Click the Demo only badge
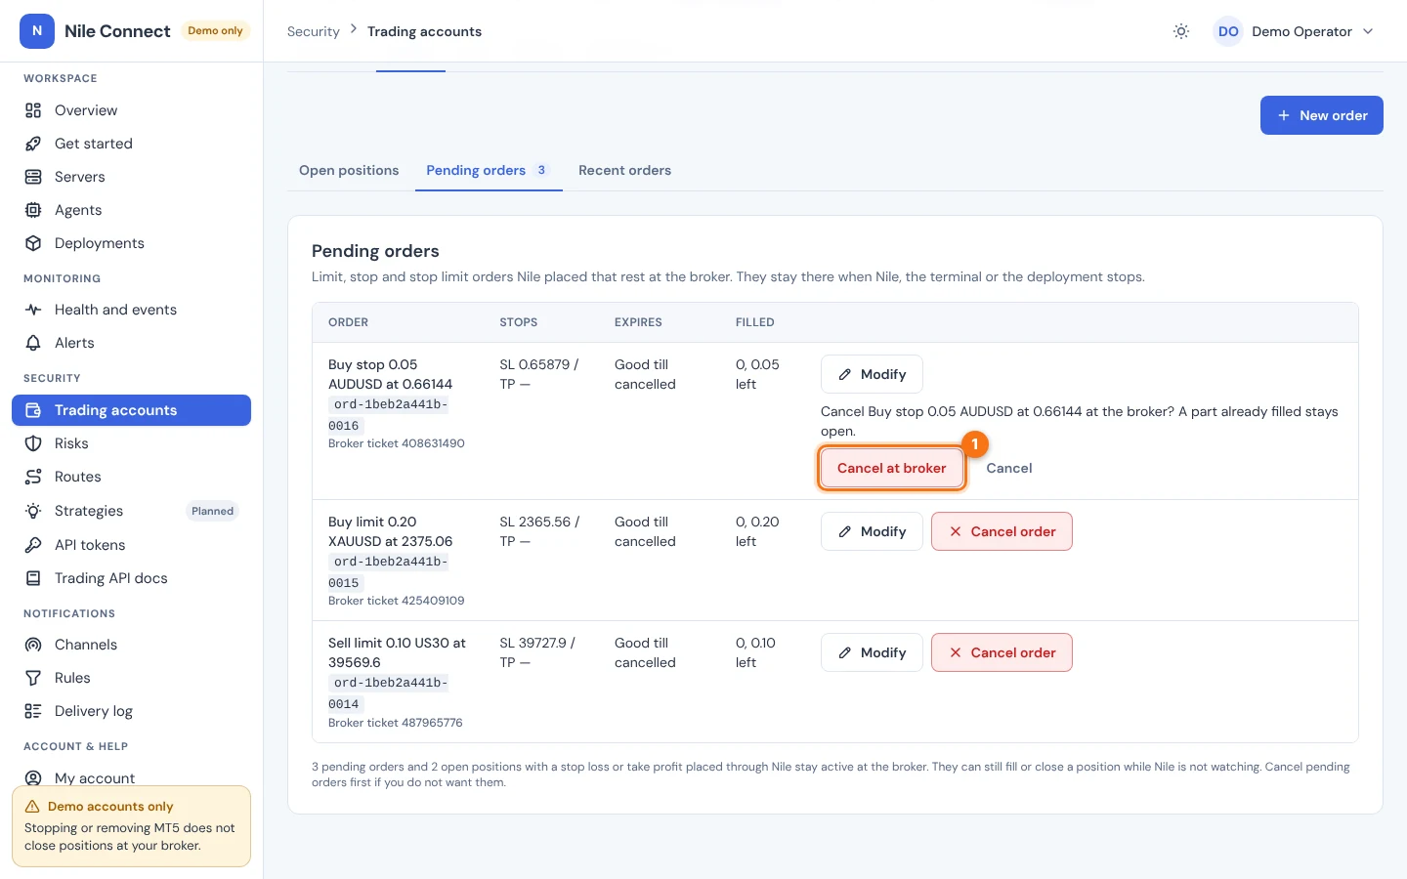Image resolution: width=1407 pixels, height=879 pixels. (x=215, y=31)
